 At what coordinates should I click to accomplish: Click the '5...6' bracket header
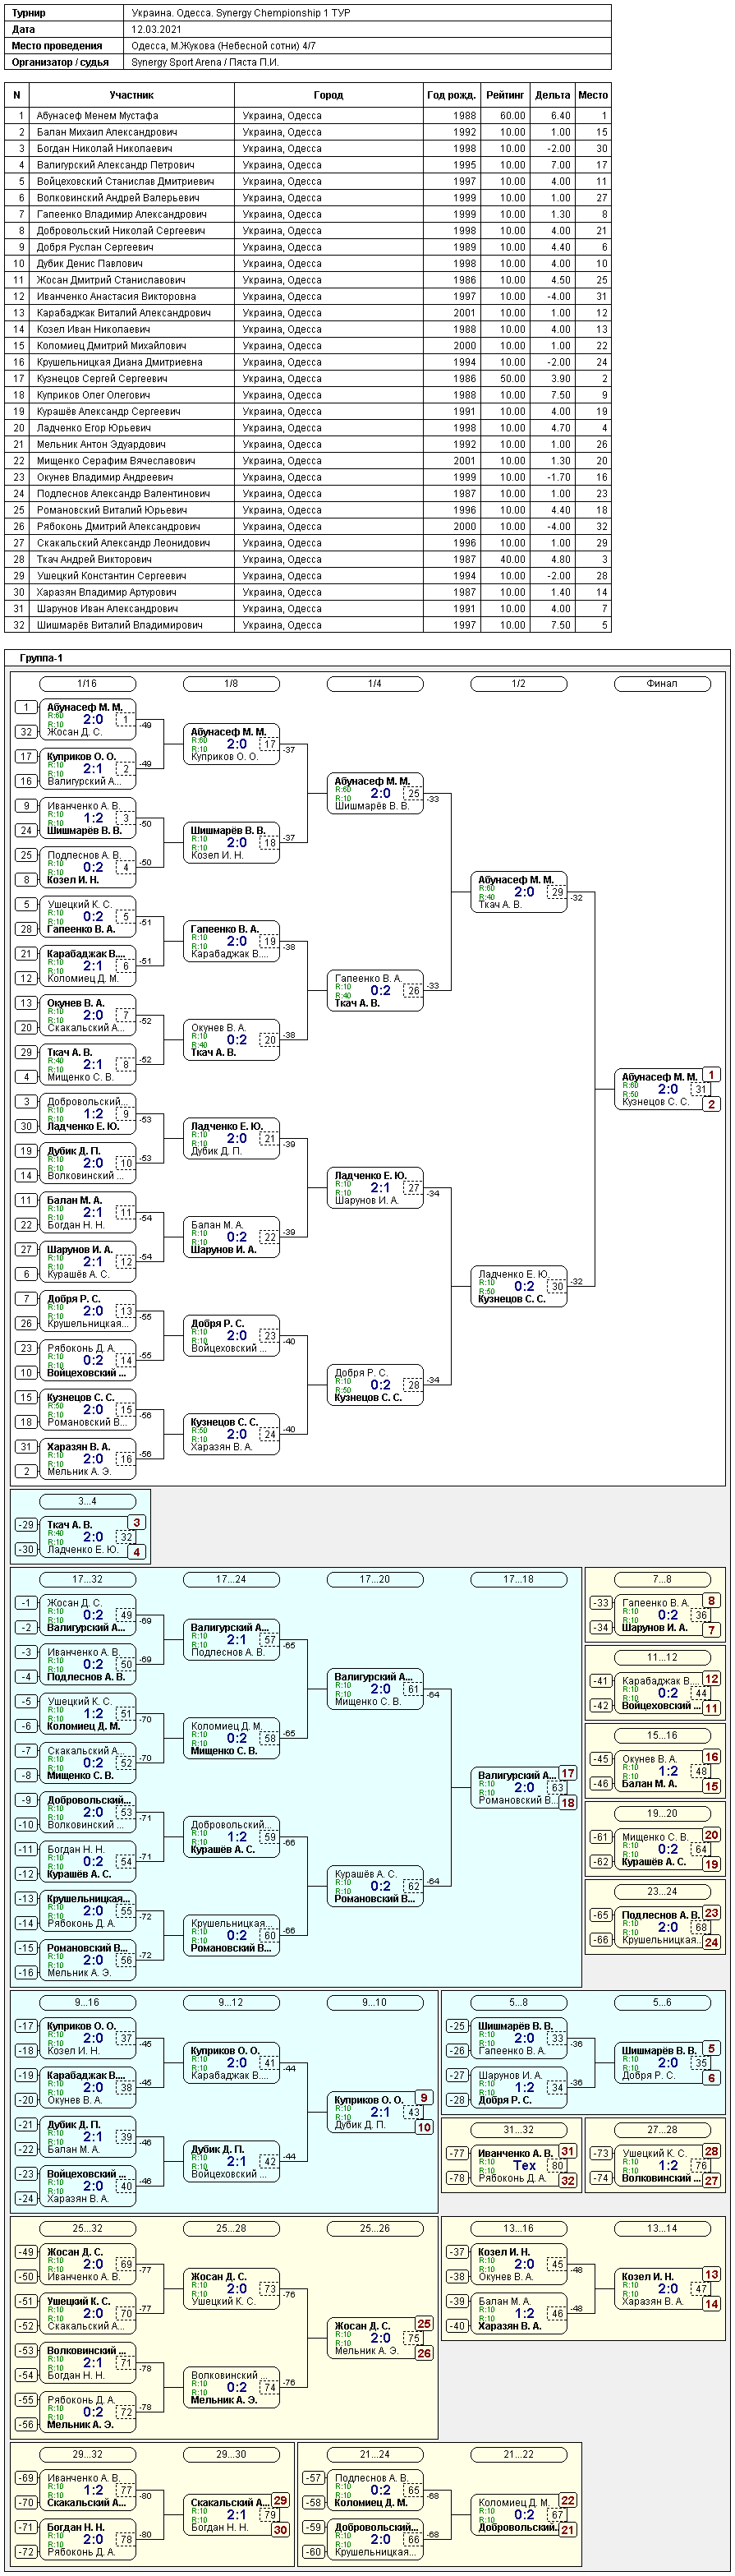click(x=662, y=2002)
